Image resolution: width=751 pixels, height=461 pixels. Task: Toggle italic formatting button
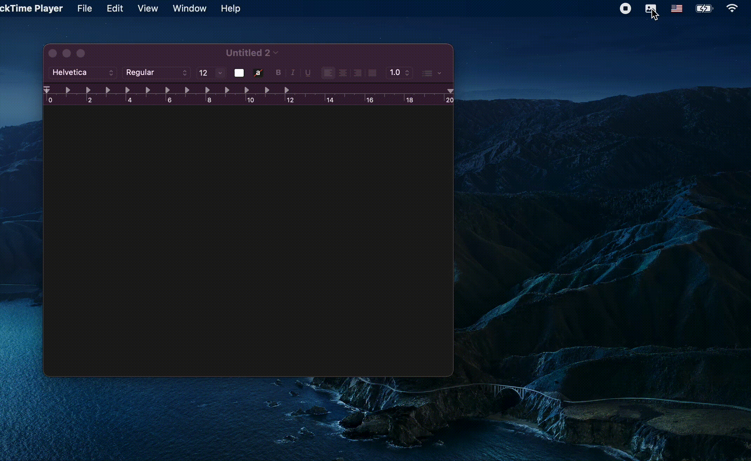(293, 73)
